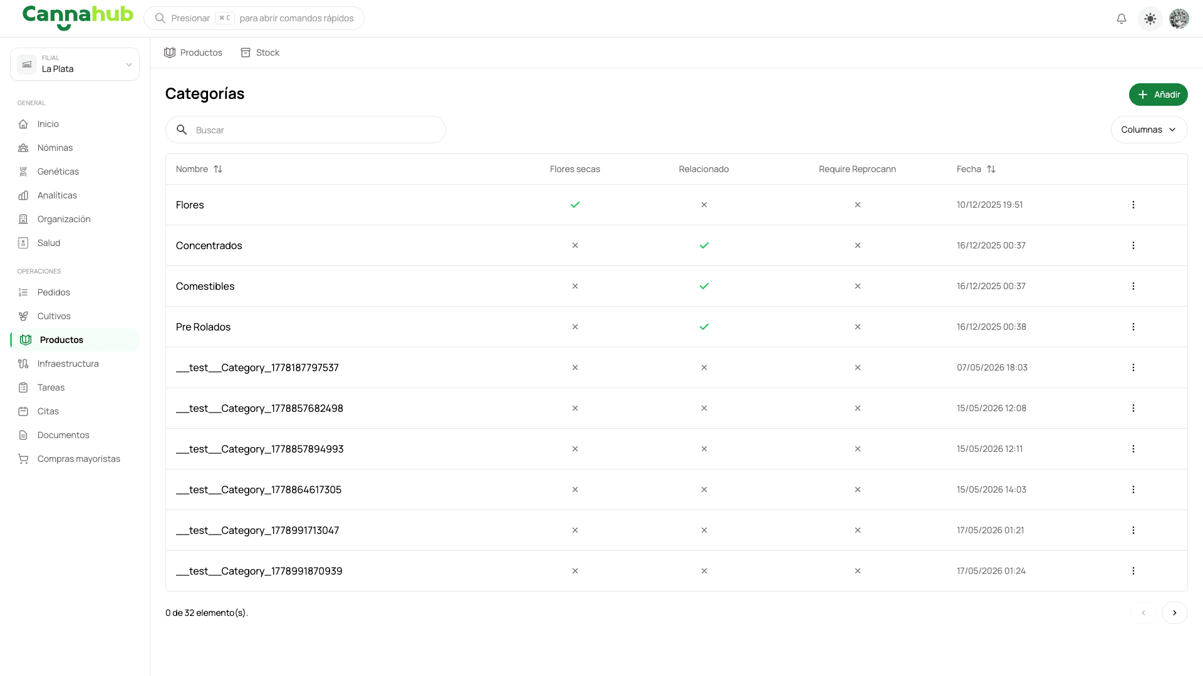Viewport: 1203px width, 676px height.
Task: Click the Tareas clipboard icon
Action: [x=23, y=387]
